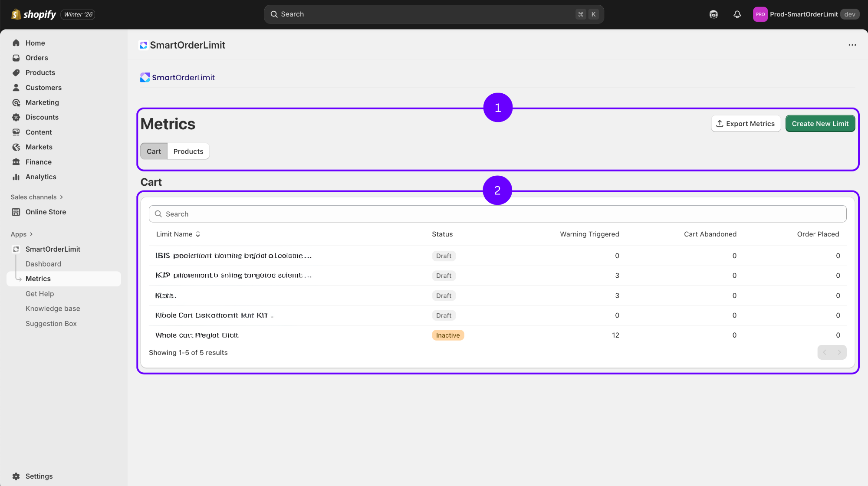
Task: Open the Discounts icon in sidebar
Action: [16, 117]
